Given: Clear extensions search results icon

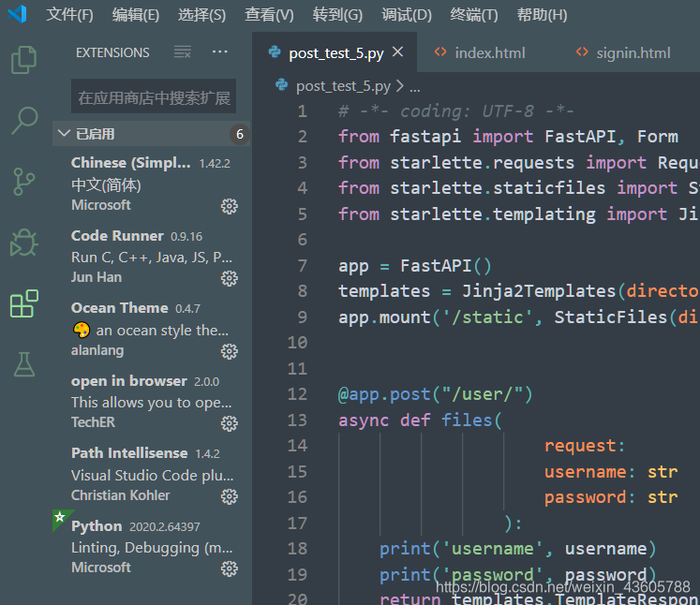Looking at the screenshot, I should click(182, 52).
